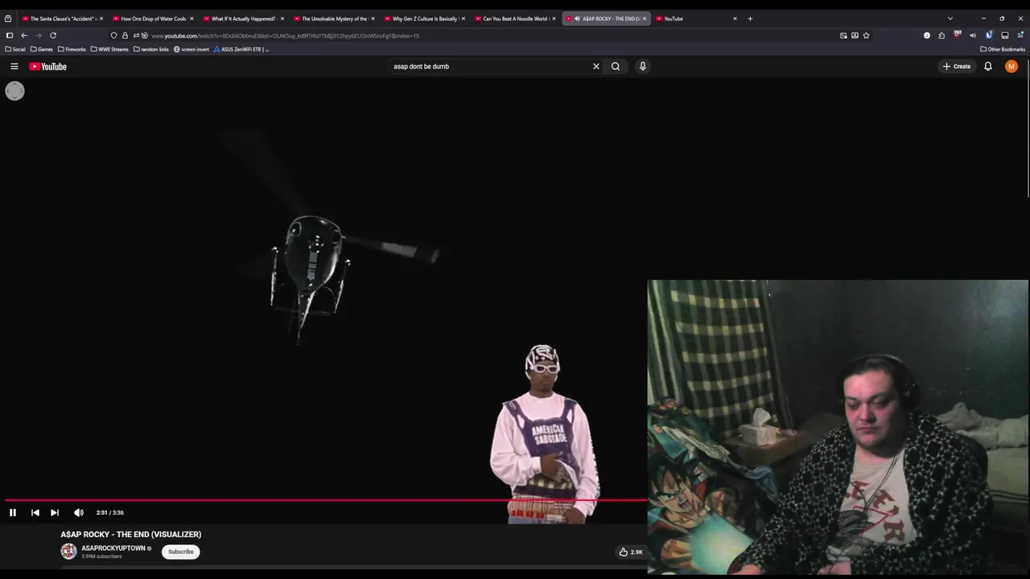This screenshot has width=1030, height=579.
Task: Mute the YouTube player volume
Action: [79, 512]
